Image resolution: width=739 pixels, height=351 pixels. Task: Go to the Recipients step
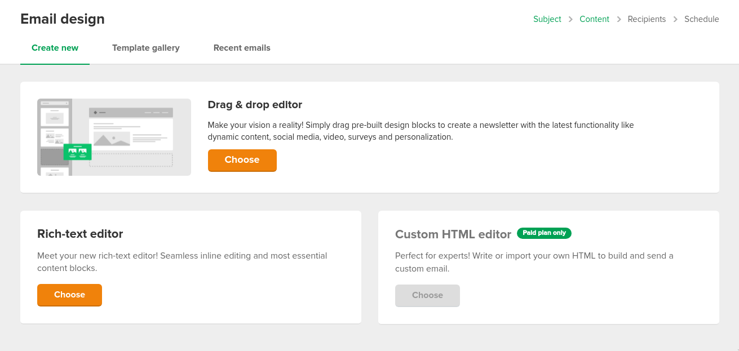647,19
